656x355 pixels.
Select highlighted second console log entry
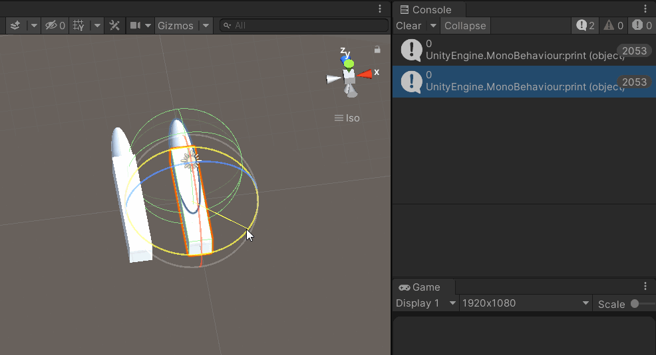pyautogui.click(x=524, y=82)
